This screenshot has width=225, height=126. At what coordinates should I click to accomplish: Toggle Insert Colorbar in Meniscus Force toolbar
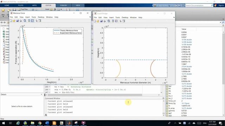29,21
